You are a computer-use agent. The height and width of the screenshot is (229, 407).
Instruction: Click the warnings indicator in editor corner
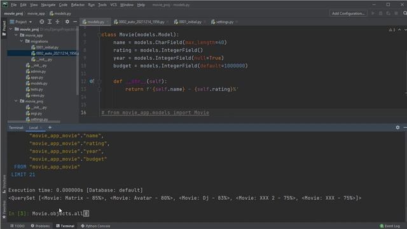tap(392, 30)
